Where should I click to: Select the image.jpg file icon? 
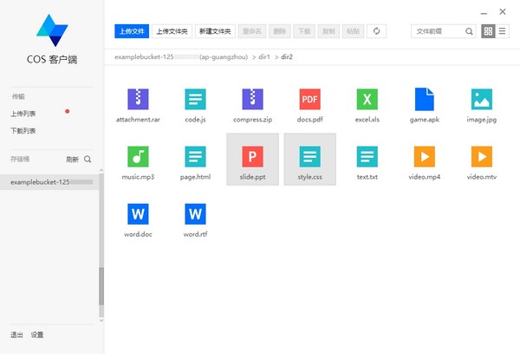[482, 99]
